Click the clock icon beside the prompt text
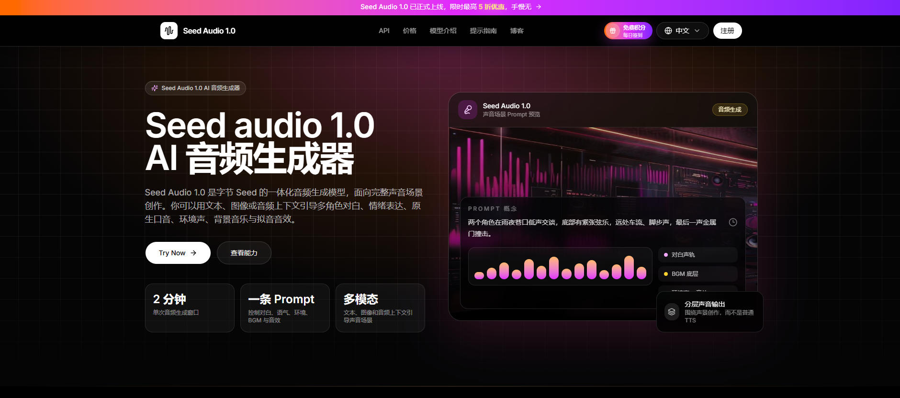 [x=733, y=222]
